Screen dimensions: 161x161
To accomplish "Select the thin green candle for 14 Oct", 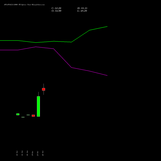I will coord(23,117).
